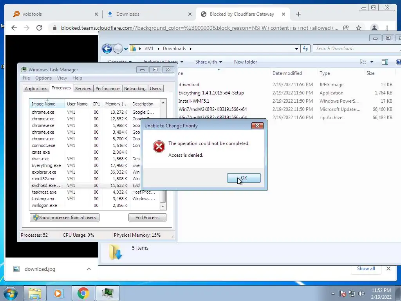Open the Chrome profile avatar menu
This screenshot has width=401, height=301.
374,28
